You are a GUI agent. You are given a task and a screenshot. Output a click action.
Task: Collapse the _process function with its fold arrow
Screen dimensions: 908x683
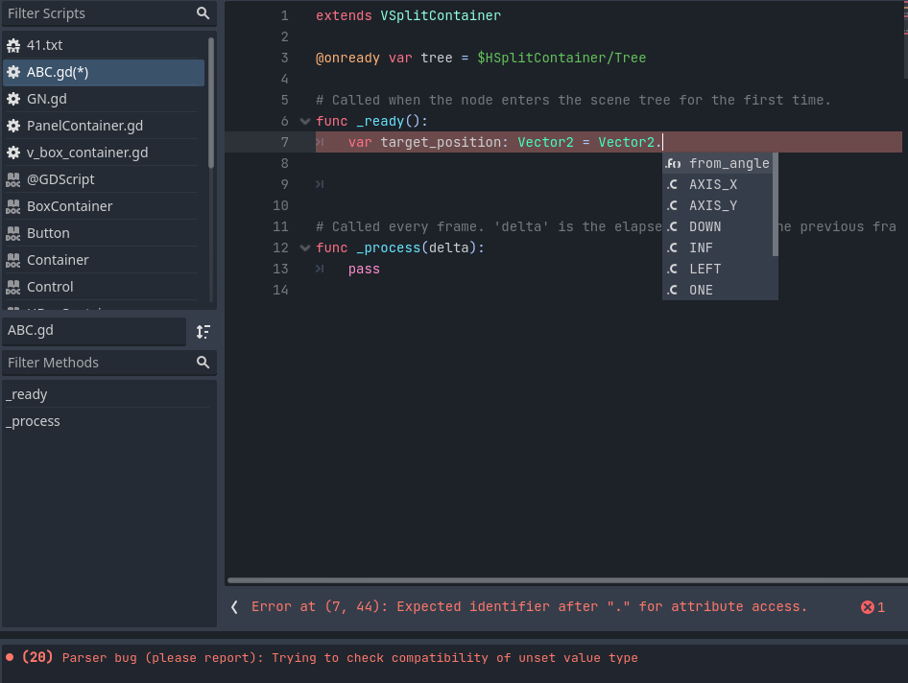click(304, 247)
